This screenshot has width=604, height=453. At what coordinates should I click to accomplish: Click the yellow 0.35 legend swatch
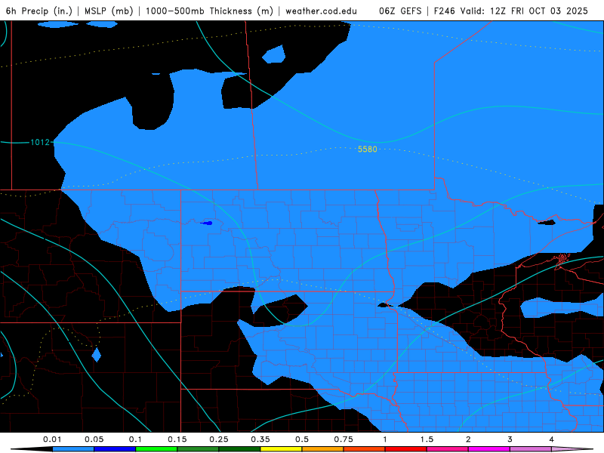pyautogui.click(x=281, y=449)
